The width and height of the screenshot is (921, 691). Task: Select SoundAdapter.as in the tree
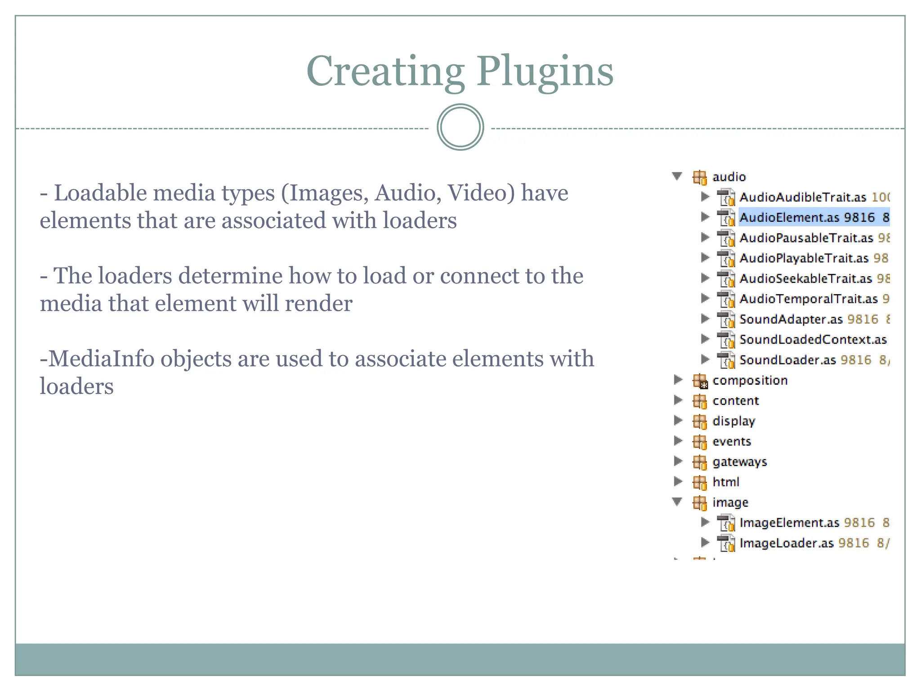point(791,319)
